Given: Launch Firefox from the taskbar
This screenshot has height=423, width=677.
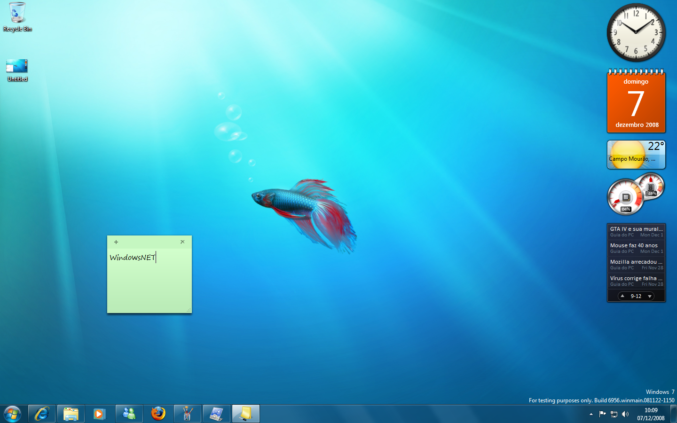Looking at the screenshot, I should tap(158, 414).
